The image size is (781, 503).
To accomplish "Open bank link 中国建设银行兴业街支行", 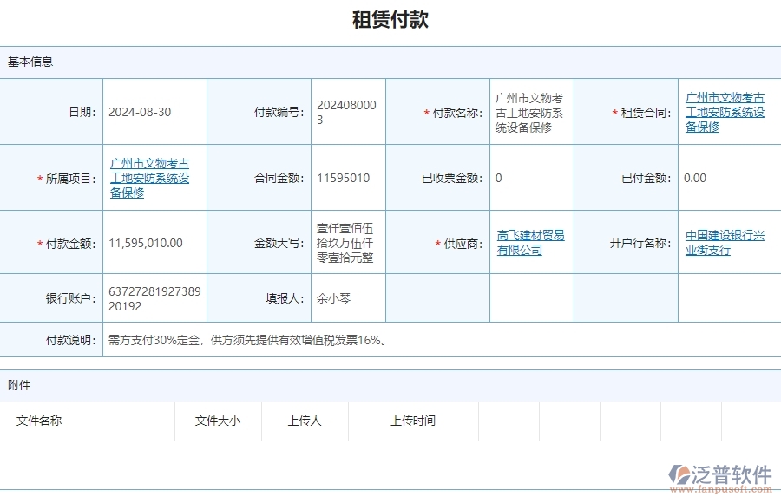I will coord(725,243).
